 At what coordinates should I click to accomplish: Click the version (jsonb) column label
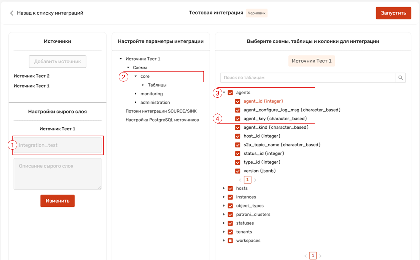260,171
